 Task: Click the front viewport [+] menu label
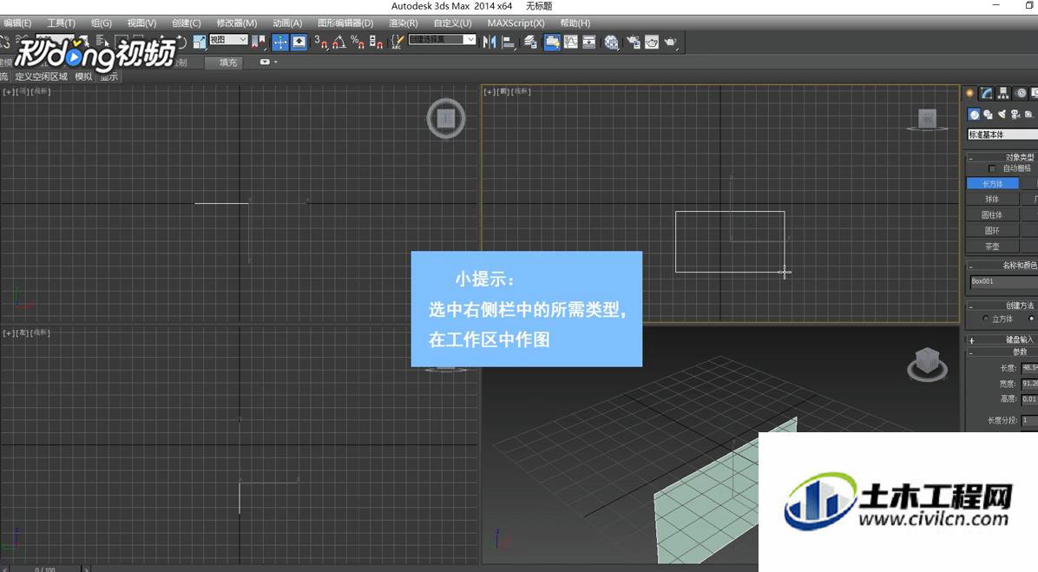point(489,92)
